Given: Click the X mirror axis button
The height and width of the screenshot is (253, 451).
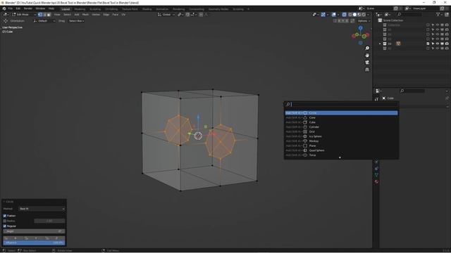Looking at the screenshot, I should click(340, 21).
